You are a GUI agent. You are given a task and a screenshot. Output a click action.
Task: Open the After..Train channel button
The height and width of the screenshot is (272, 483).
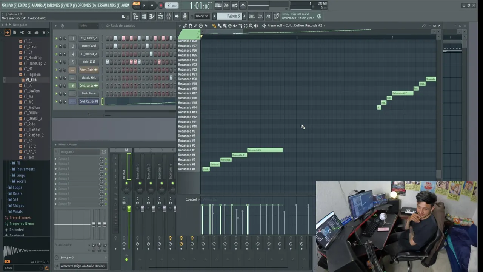89,70
